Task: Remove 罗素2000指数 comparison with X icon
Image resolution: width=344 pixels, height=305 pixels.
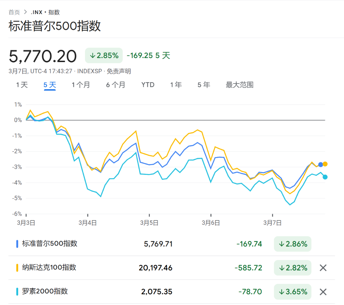Action: click(x=323, y=292)
